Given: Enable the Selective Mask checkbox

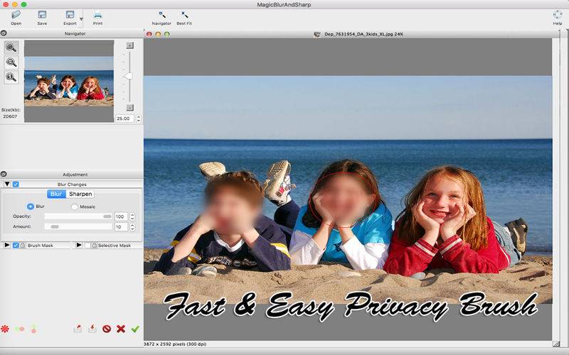Looking at the screenshot, I should (x=87, y=245).
